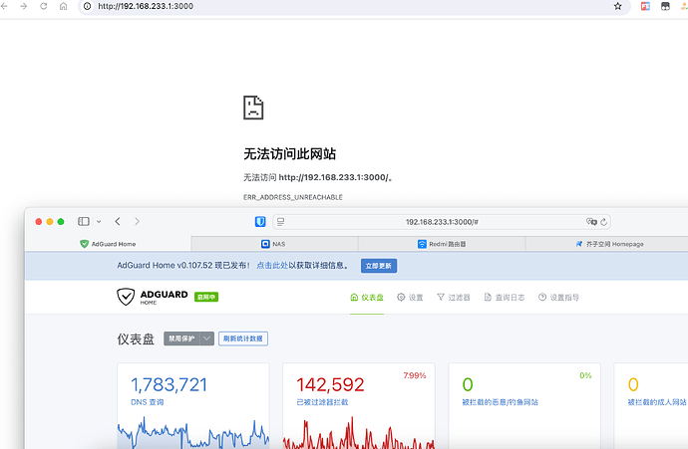This screenshot has width=688, height=449.
Task: Expand the 禁用保护 dropdown arrow
Action: (x=207, y=338)
